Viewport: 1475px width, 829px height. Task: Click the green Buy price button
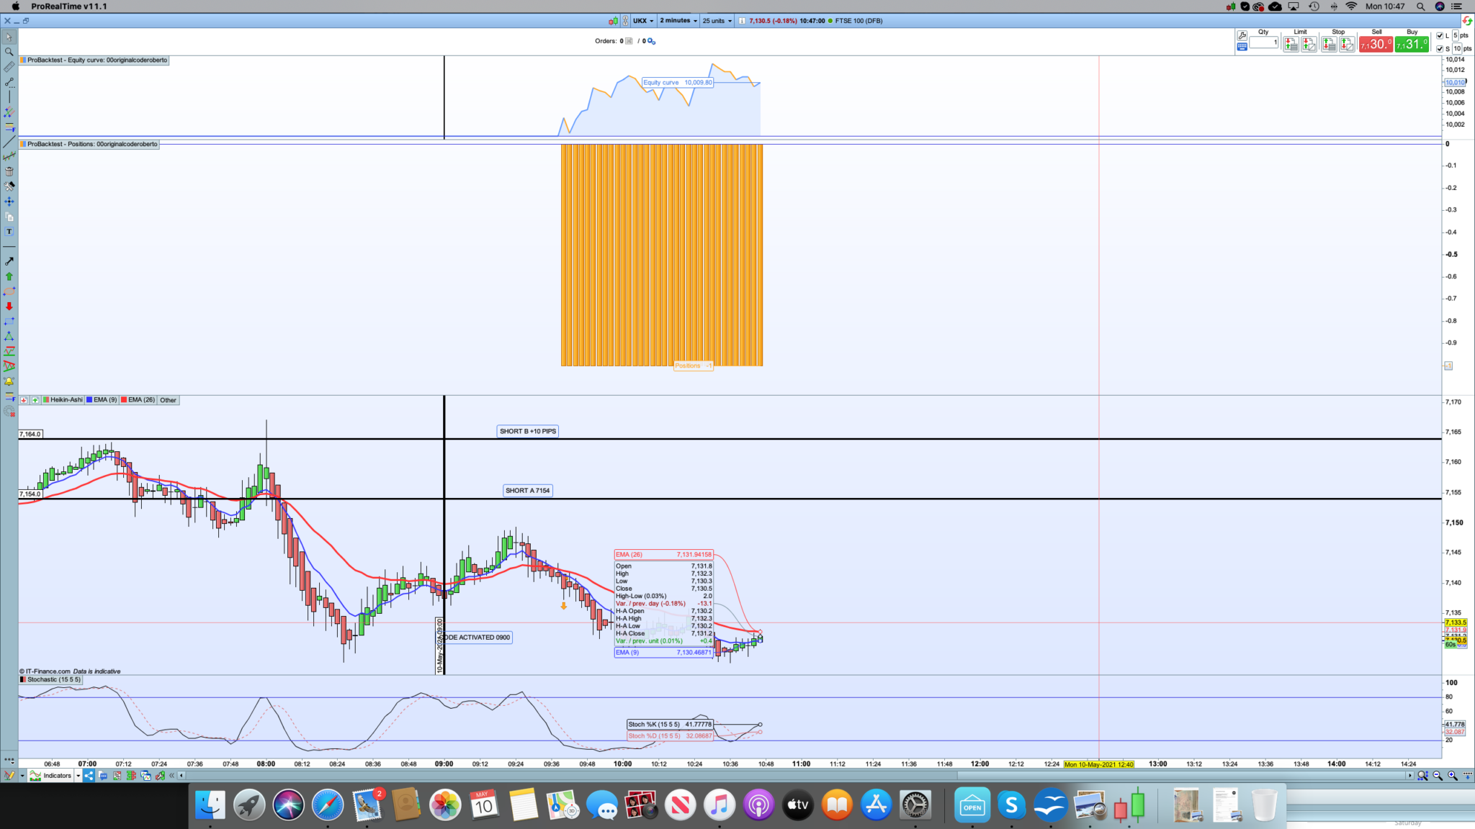coord(1412,45)
